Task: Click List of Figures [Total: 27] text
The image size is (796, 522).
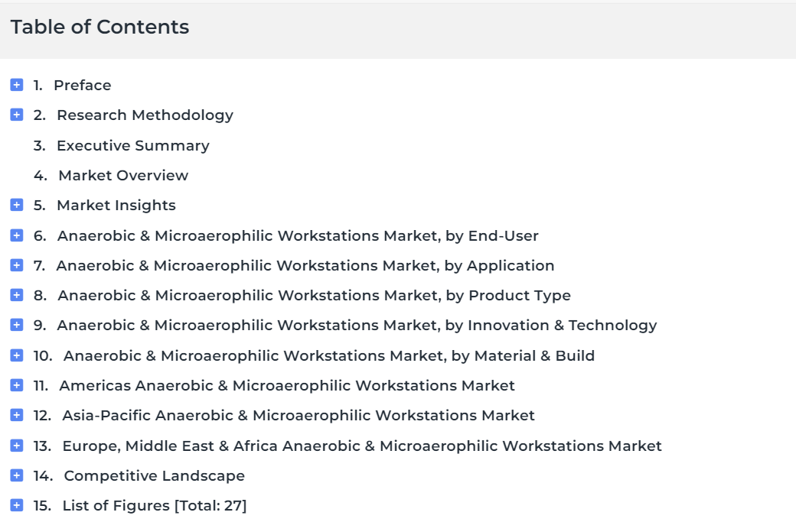Action: pos(155,506)
